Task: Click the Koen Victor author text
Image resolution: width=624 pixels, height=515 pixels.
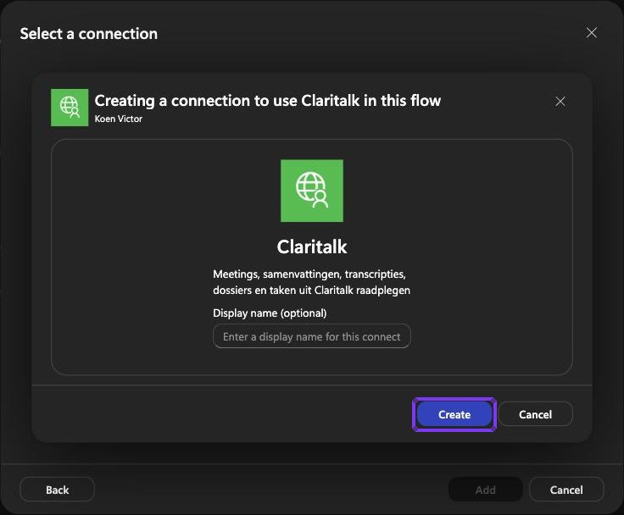Action: (118, 119)
